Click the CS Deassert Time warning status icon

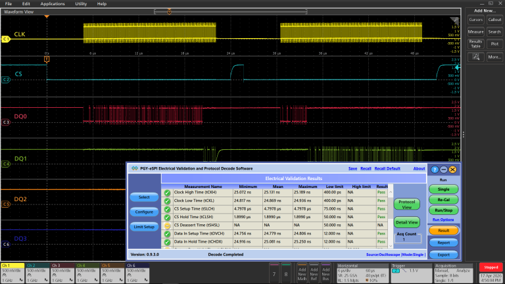click(167, 225)
